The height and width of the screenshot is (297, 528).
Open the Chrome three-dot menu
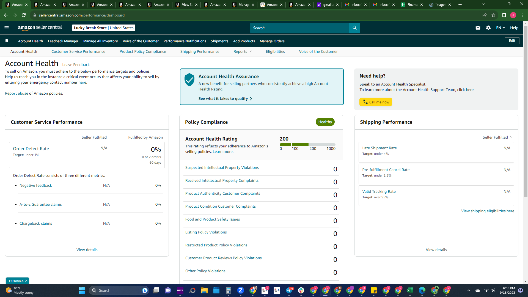pos(522,15)
